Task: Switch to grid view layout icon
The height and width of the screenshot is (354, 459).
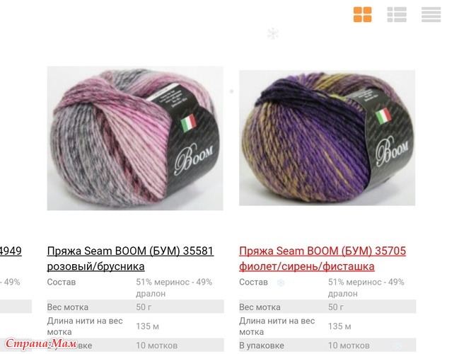Action: (x=362, y=14)
